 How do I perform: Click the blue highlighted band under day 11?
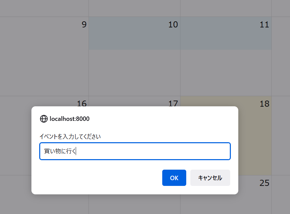click(x=226, y=33)
